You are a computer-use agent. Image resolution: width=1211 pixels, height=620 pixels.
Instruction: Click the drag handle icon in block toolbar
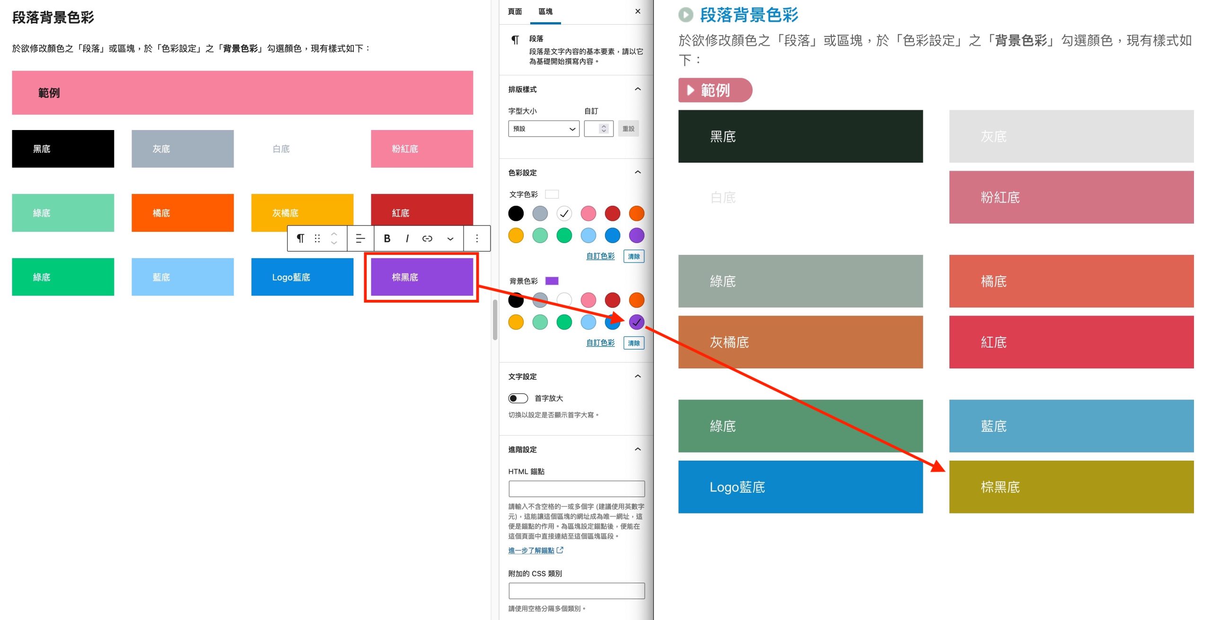pyautogui.click(x=317, y=238)
